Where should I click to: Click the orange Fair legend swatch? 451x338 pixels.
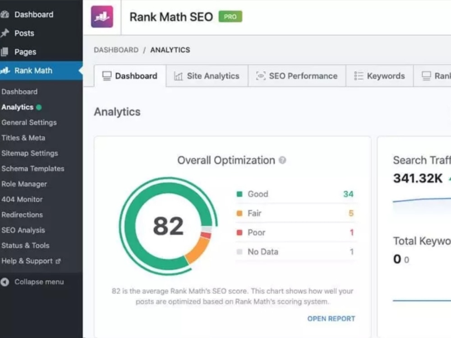(x=239, y=213)
